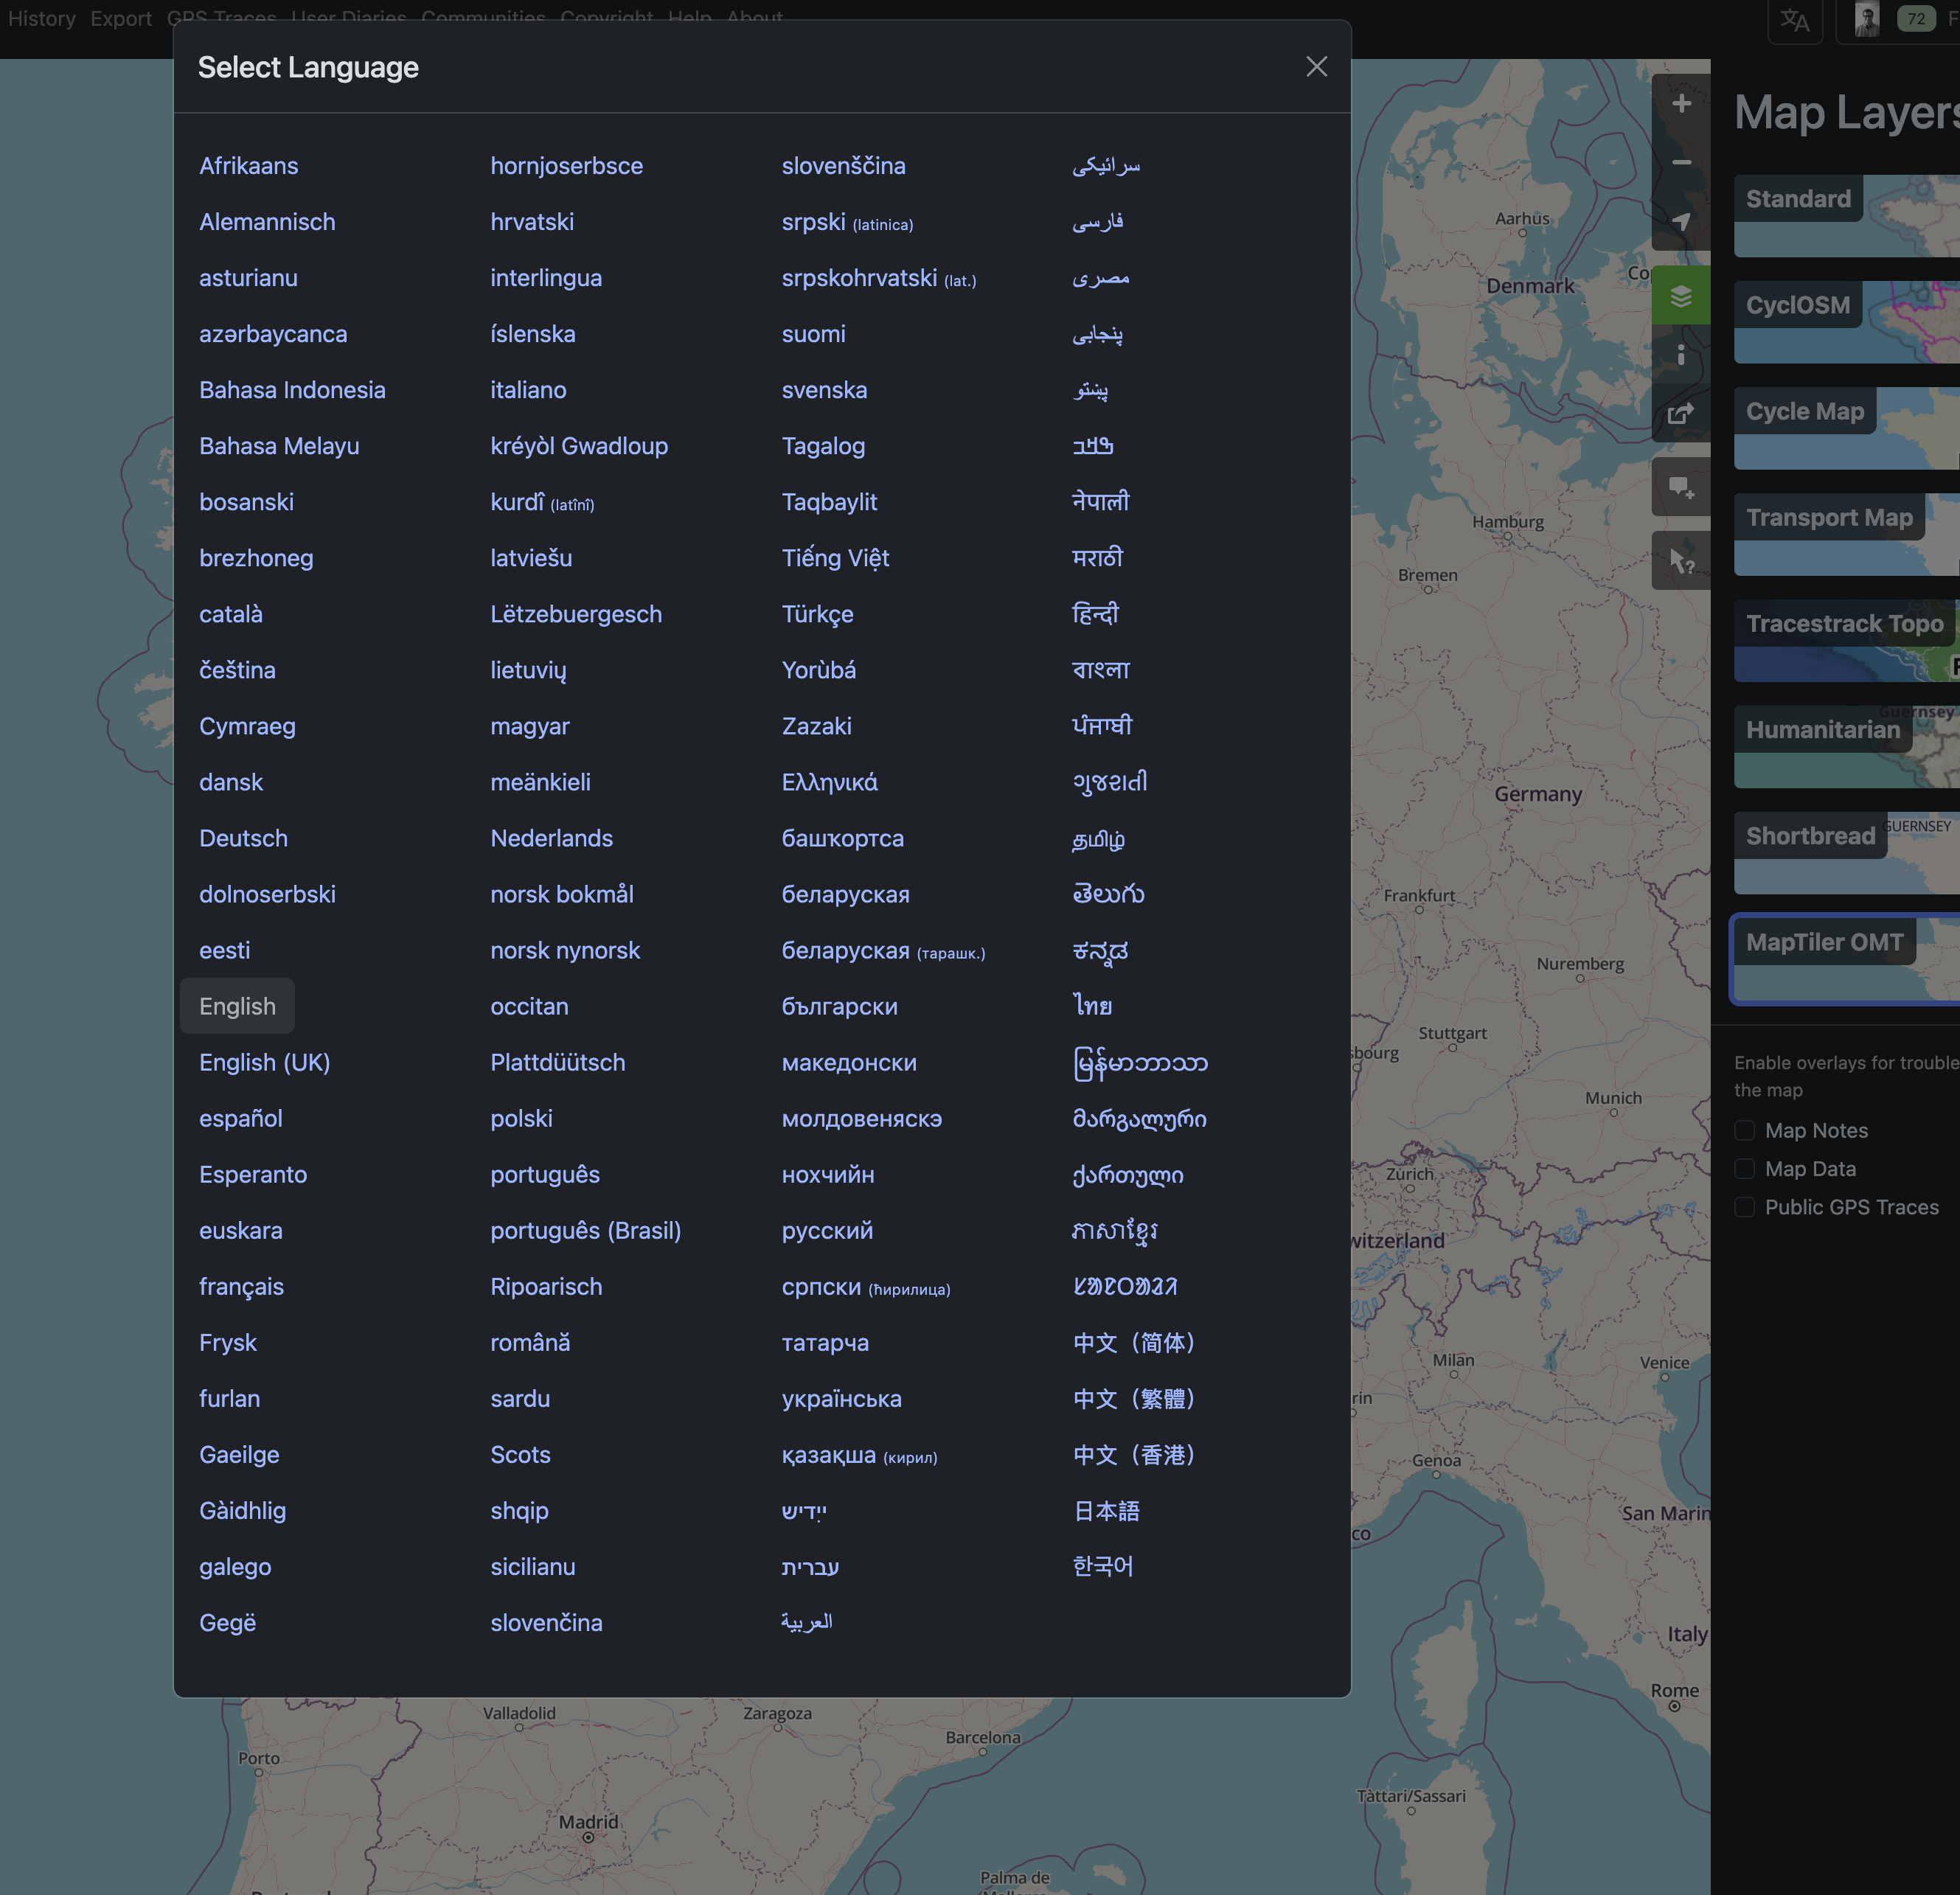This screenshot has width=1960, height=1895.
Task: Select the query features cursor icon
Action: click(x=1681, y=562)
